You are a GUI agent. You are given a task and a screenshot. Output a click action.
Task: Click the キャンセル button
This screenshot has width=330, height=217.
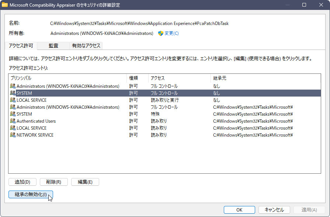point(274,210)
